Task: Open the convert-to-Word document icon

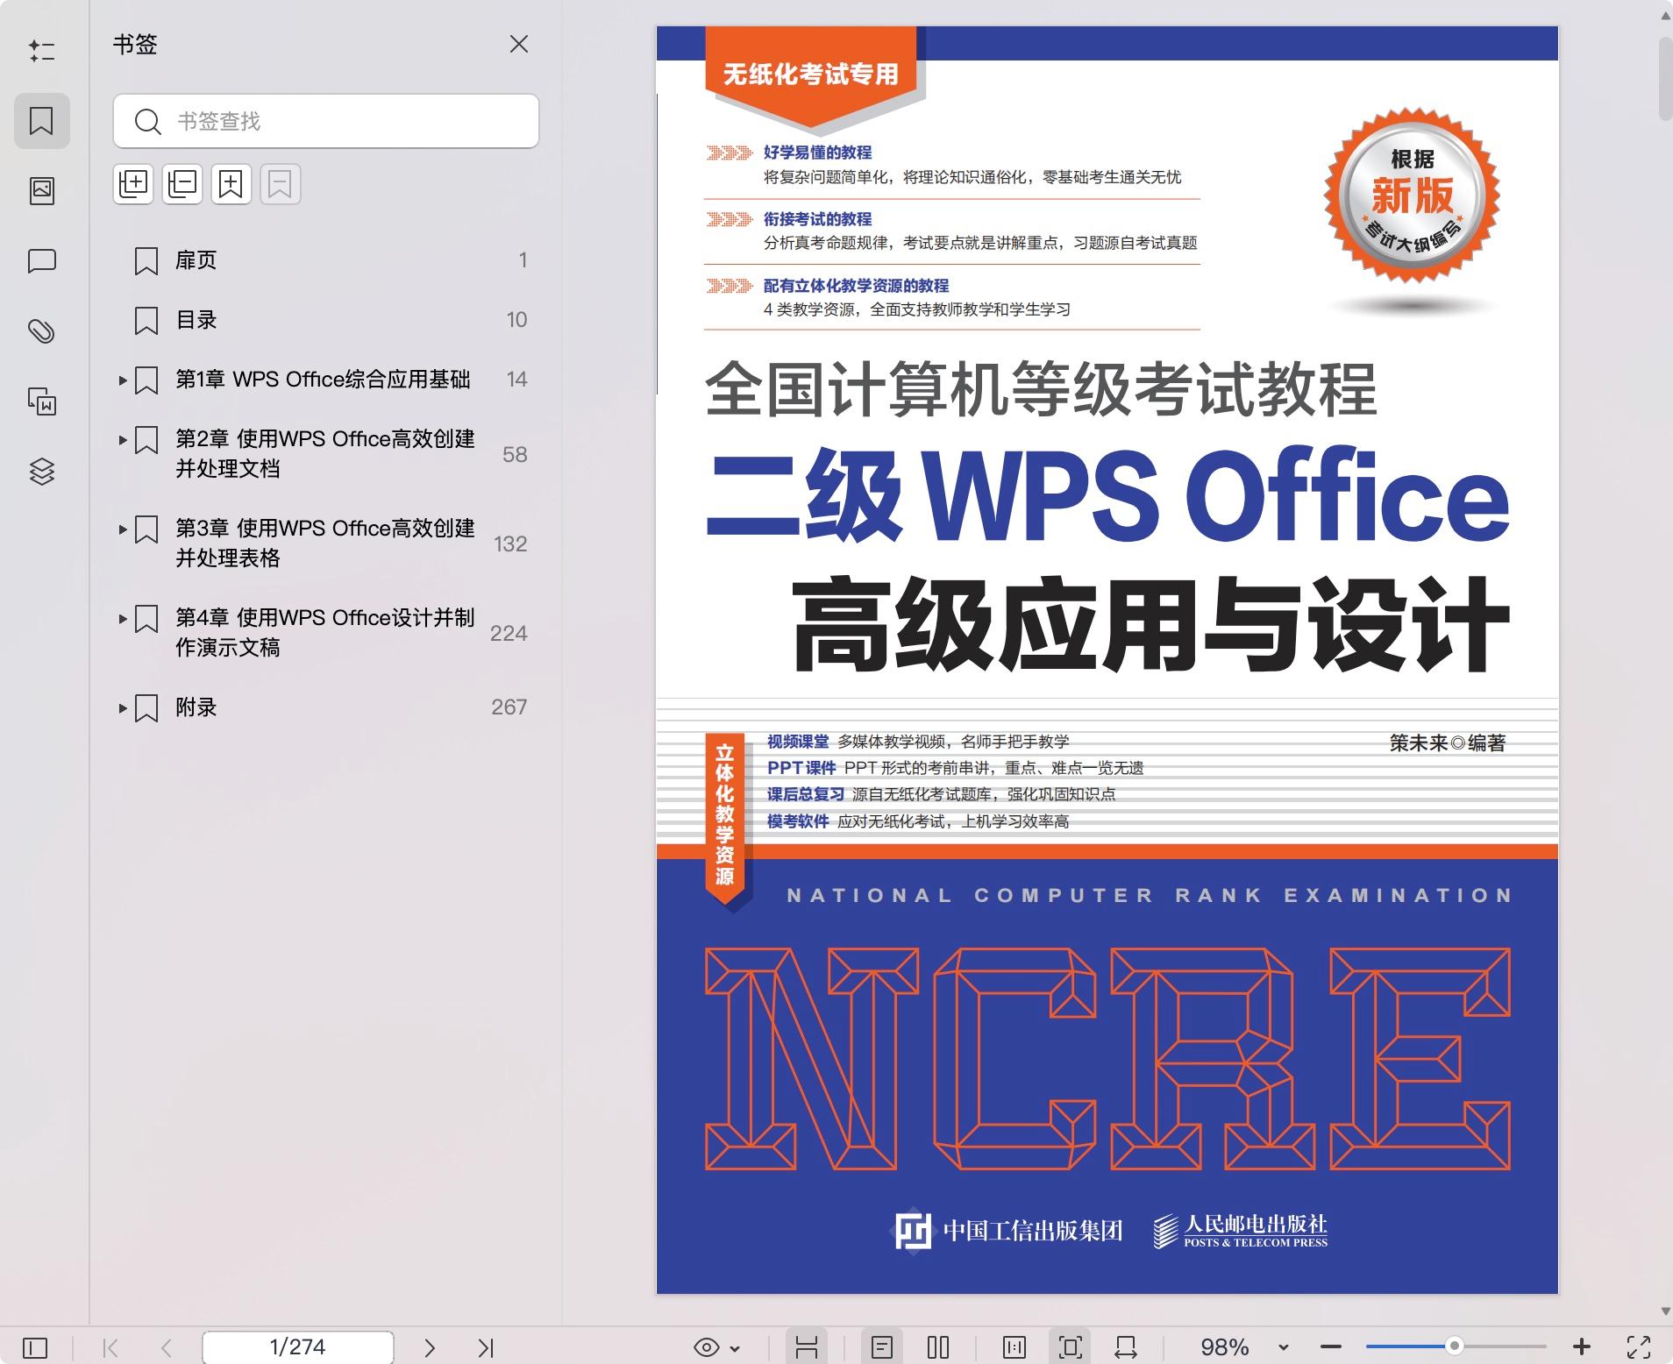Action: (x=41, y=401)
